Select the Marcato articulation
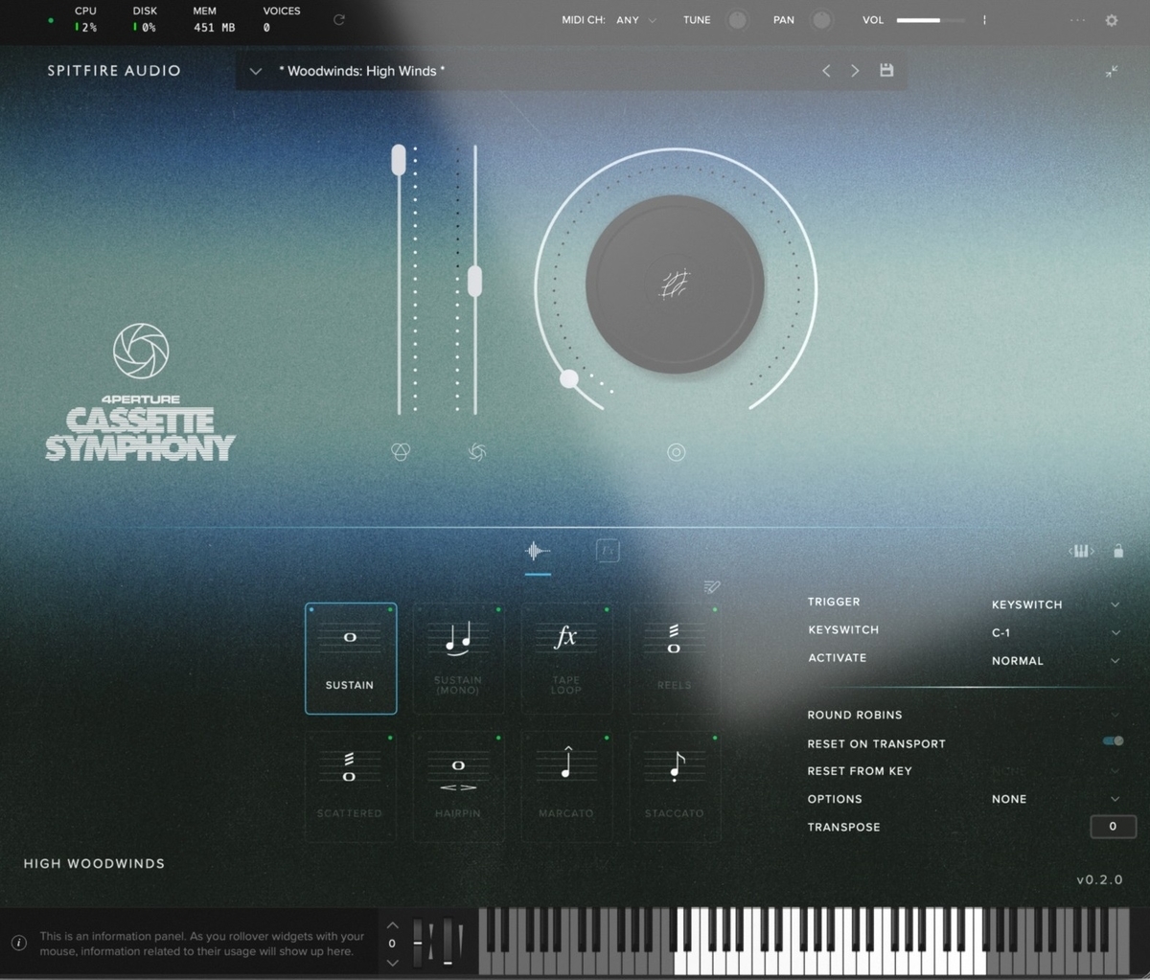The image size is (1150, 980). click(566, 786)
